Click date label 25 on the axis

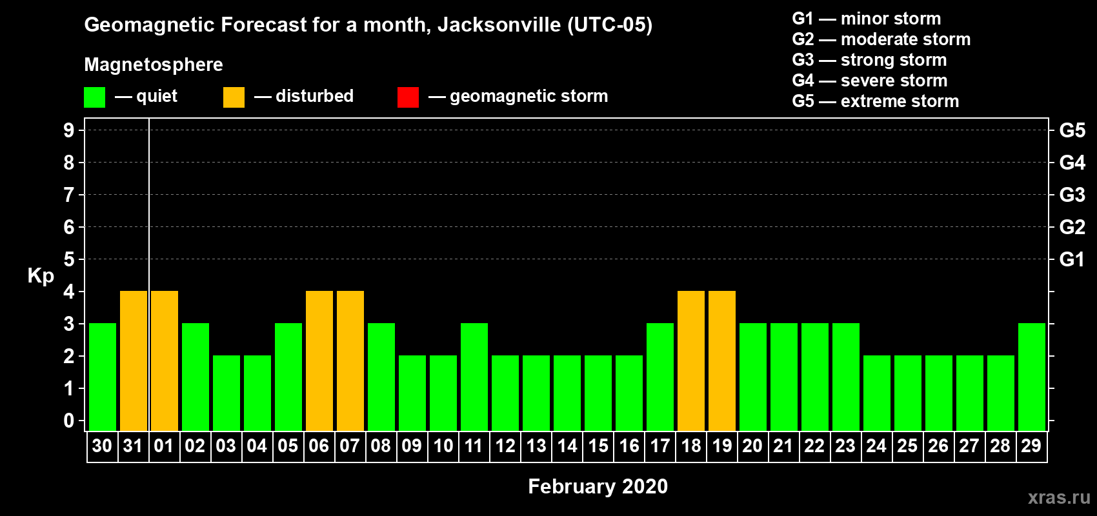(907, 446)
